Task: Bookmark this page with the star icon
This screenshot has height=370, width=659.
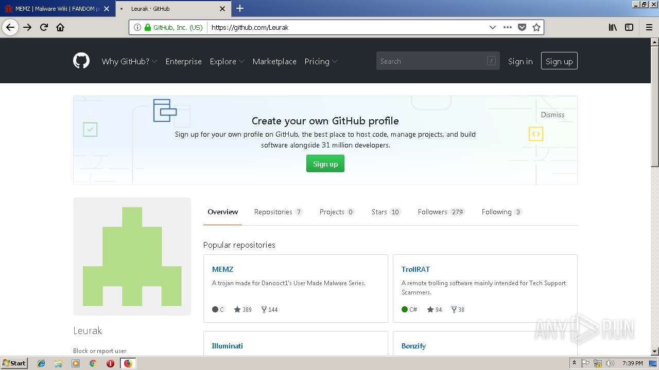Action: [x=536, y=27]
